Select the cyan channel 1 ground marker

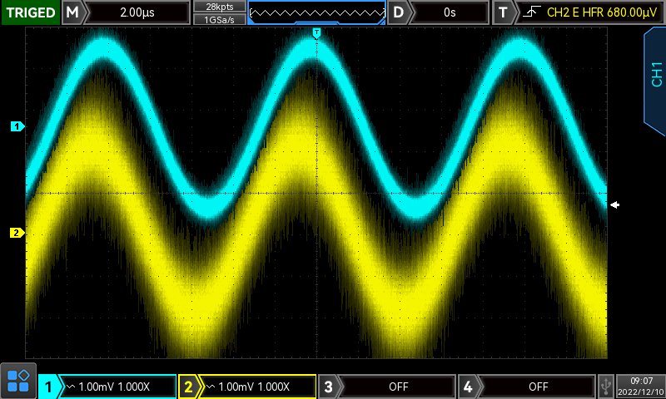[x=17, y=126]
